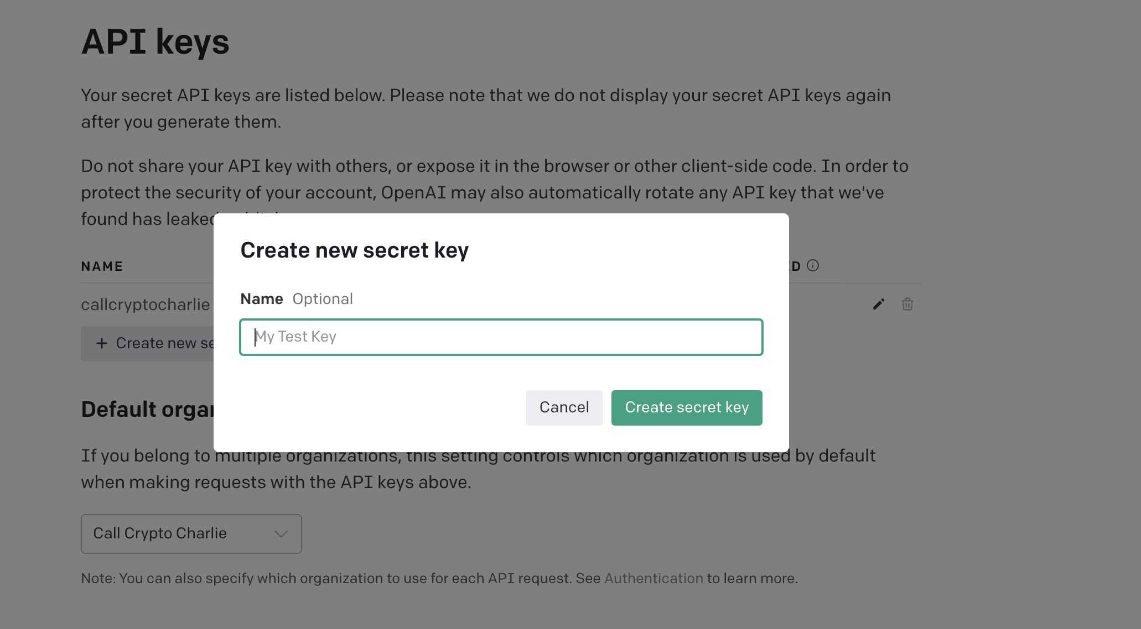Click the pencil edit icon for callcryptocharlie key
Image resolution: width=1141 pixels, height=629 pixels.
[x=879, y=304]
